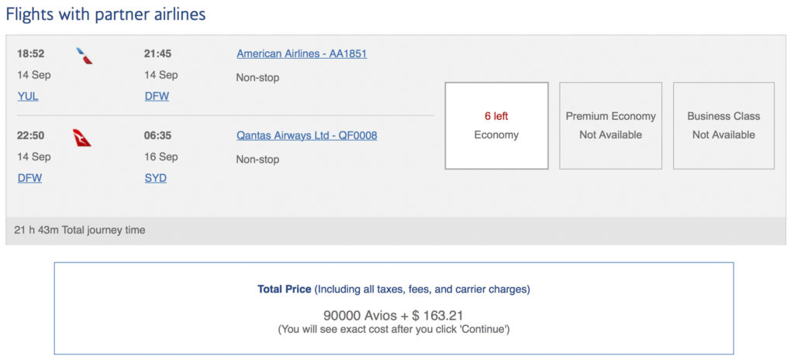The height and width of the screenshot is (356, 794).
Task: Open Qantas Airways Ltd - QF0008 flight details
Action: click(307, 135)
